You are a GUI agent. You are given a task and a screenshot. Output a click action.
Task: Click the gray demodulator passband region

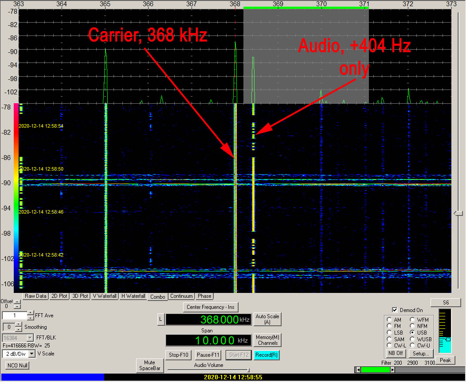(306, 56)
